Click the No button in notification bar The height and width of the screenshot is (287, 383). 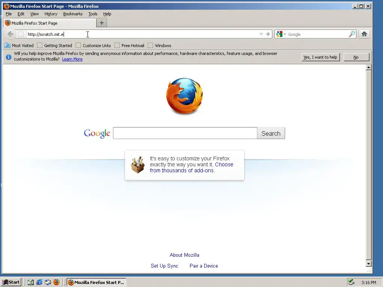[356, 57]
